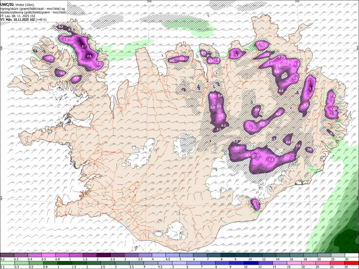Pick dark teal swatch between 8 and 9, upper legend
359x269 pixels.
pos(227,255)
